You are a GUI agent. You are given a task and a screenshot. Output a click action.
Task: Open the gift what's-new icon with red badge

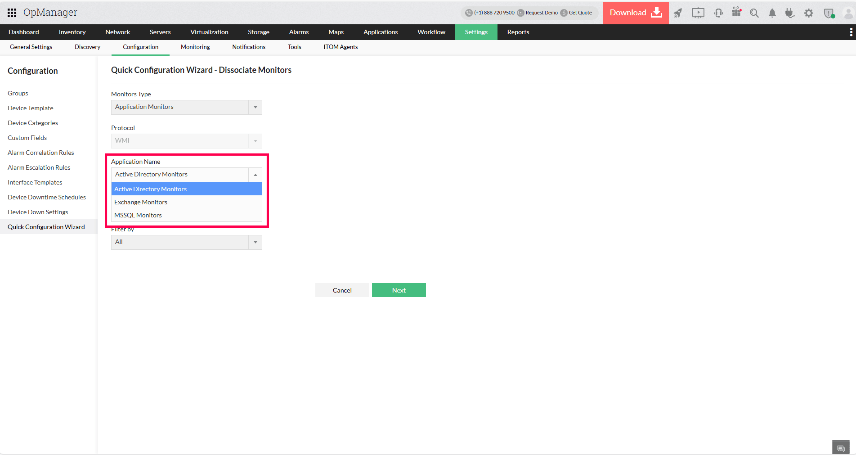[736, 13]
